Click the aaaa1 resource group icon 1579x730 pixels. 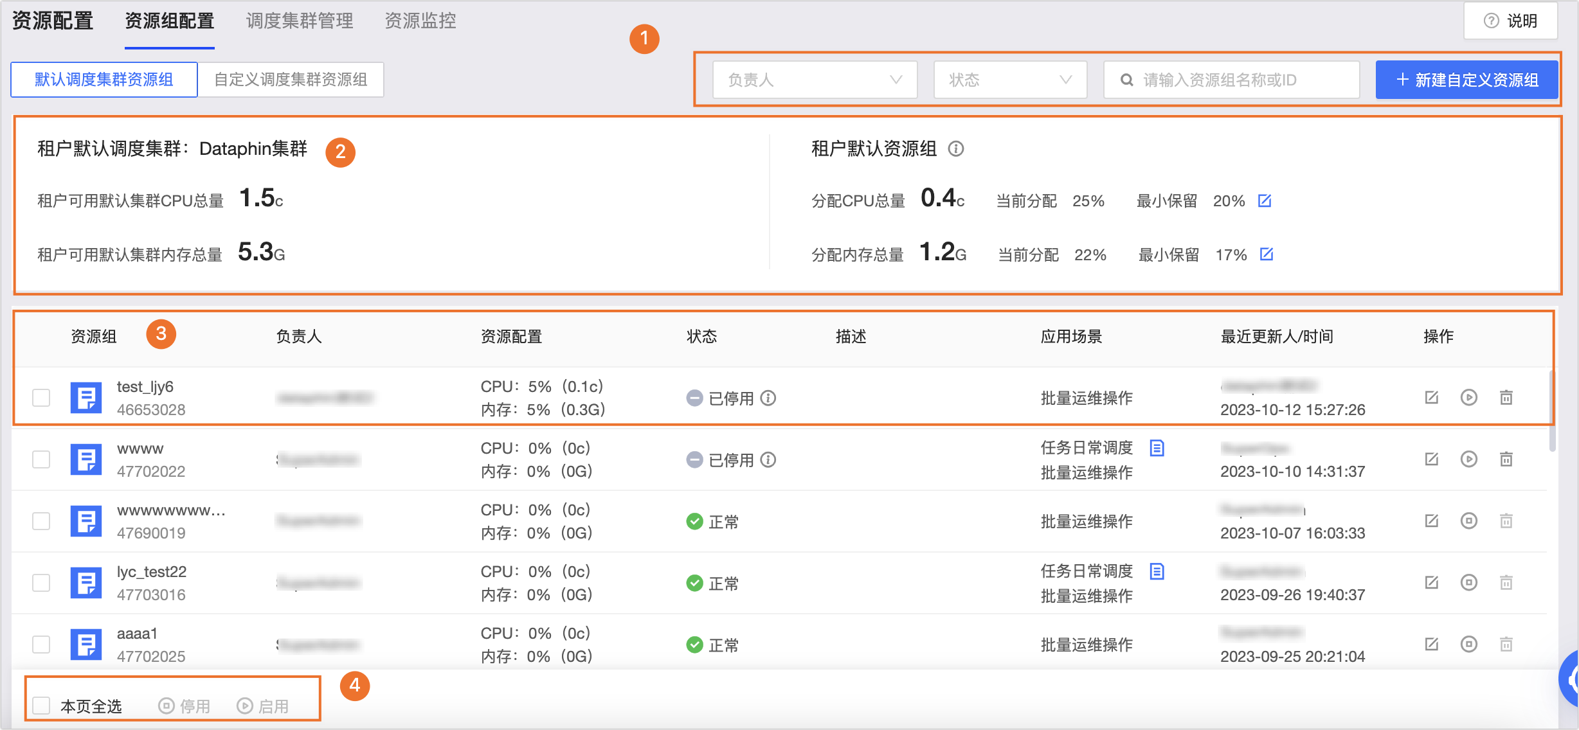point(86,645)
